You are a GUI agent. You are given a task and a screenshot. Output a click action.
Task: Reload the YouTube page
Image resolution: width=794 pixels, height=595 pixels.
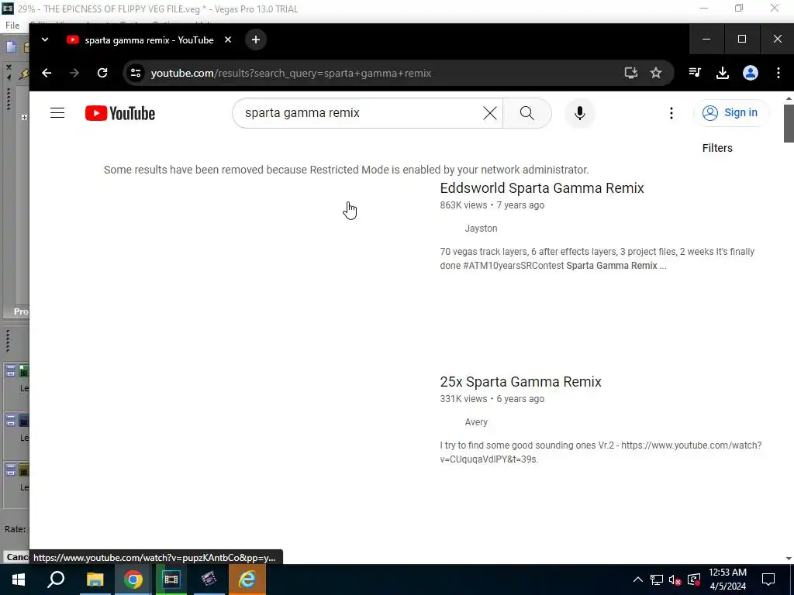pyautogui.click(x=102, y=73)
